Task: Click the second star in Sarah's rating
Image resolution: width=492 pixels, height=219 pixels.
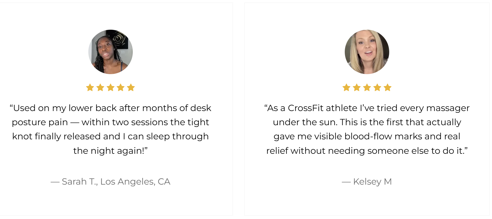Action: [x=100, y=88]
